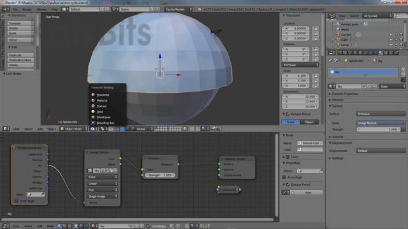Open the 3D viewport's View menu

16,128
